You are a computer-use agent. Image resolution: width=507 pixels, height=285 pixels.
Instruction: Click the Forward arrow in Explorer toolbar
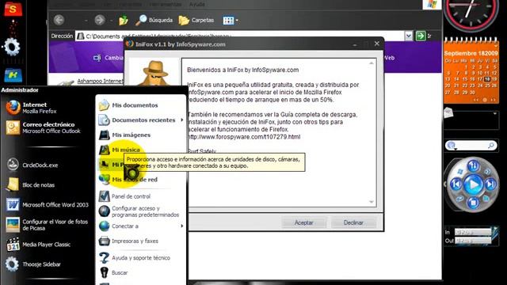pyautogui.click(x=100, y=20)
